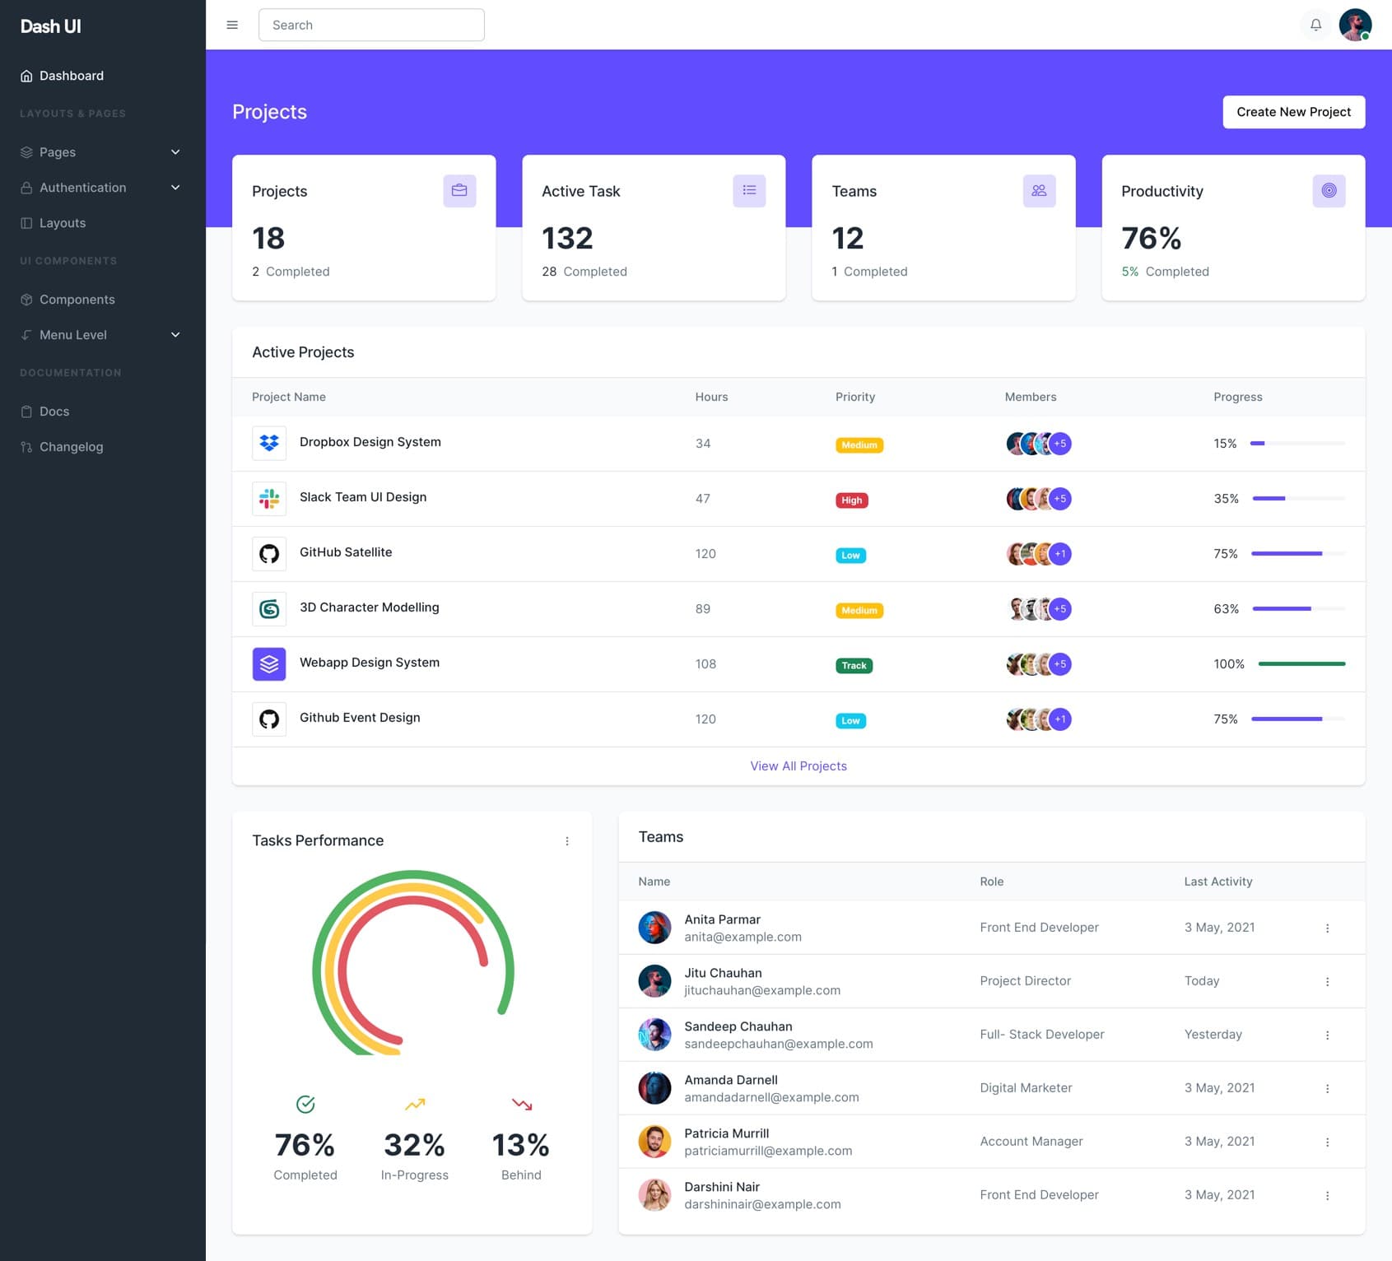Click the Active Task list icon
1392x1261 pixels.
749,191
